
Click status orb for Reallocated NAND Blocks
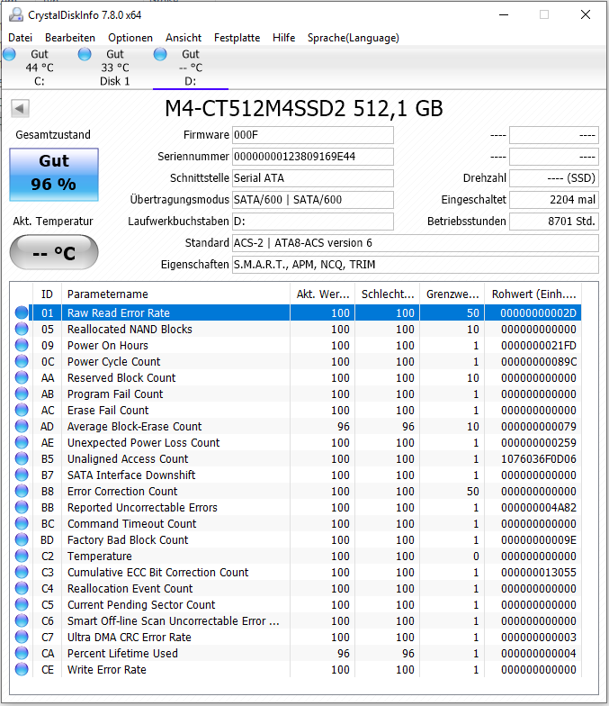tap(22, 330)
